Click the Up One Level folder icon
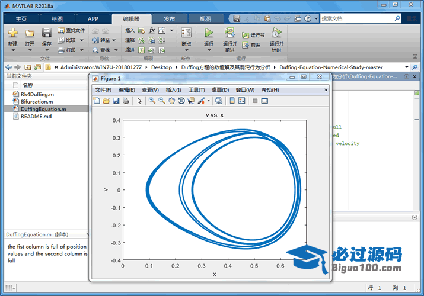The height and width of the screenshot is (296, 424). click(27, 67)
